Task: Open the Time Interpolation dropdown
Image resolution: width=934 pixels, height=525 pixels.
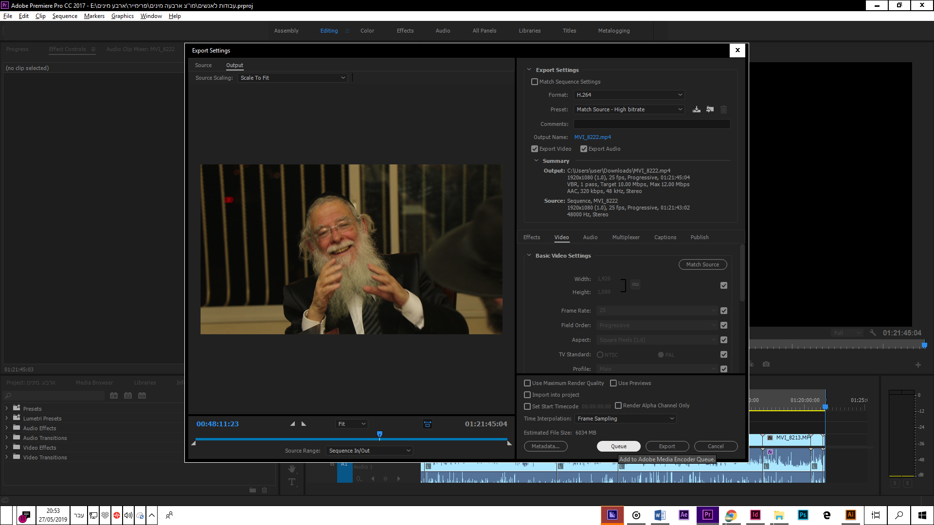Action: [625, 419]
